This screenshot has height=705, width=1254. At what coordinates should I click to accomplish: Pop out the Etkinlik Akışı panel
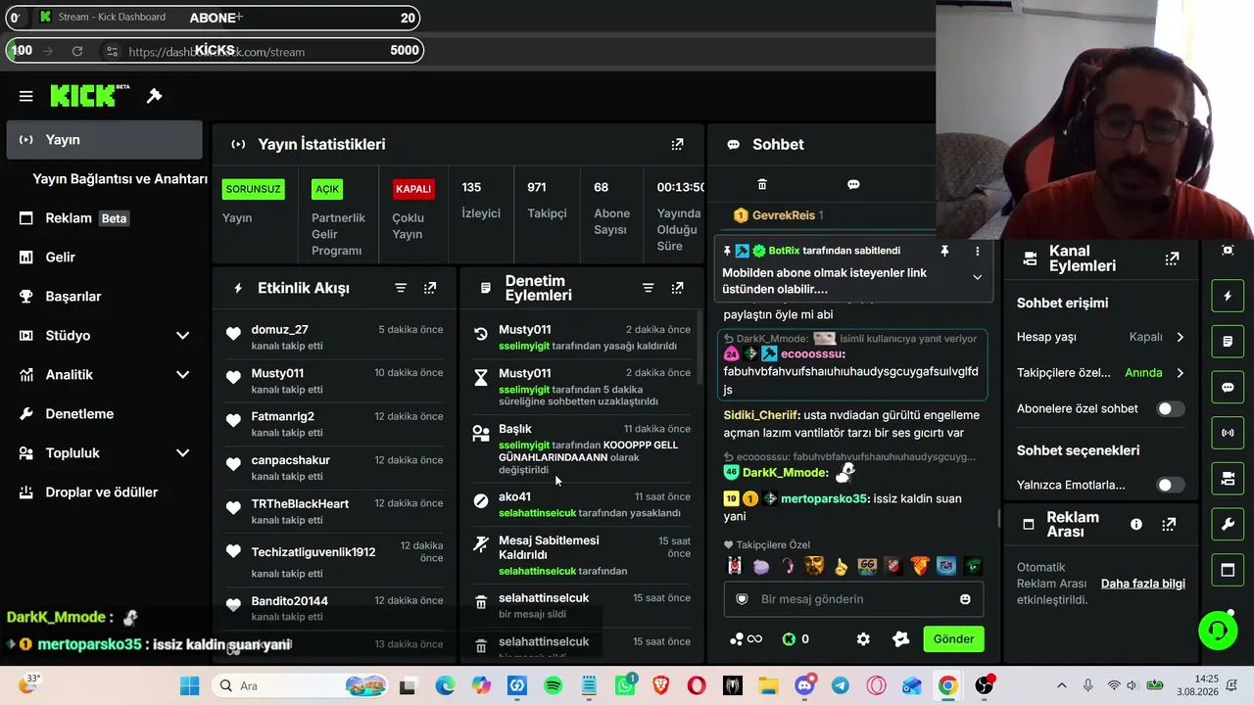click(x=430, y=288)
